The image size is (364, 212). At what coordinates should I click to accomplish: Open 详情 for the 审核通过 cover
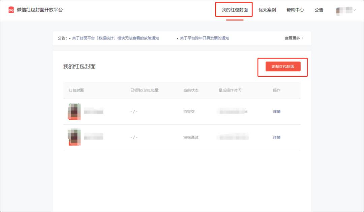tap(277, 137)
